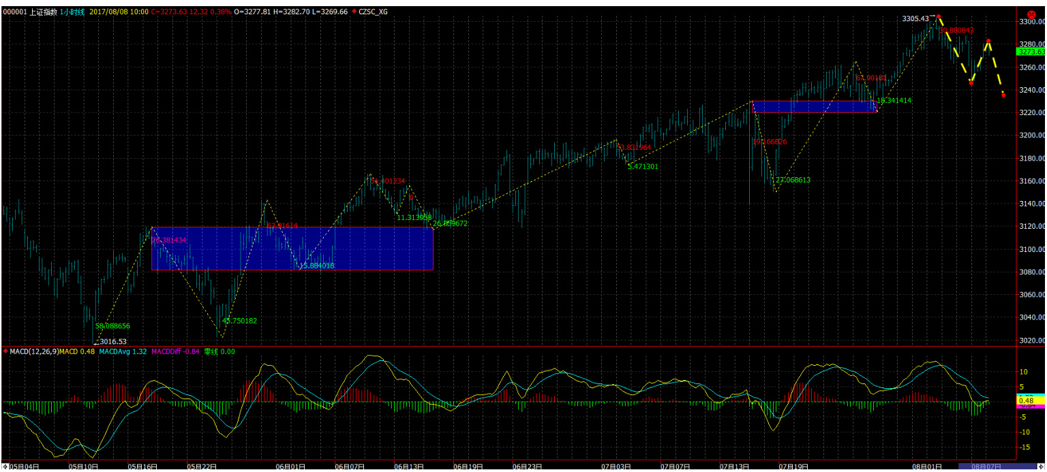The image size is (1047, 472).
Task: Select the lowest red endpoint of yellow dashed line
Action: tap(1003, 95)
